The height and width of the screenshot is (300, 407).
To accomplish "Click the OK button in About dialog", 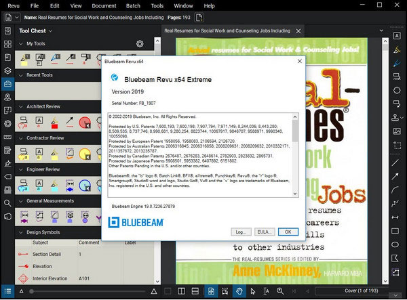I will tap(288, 231).
